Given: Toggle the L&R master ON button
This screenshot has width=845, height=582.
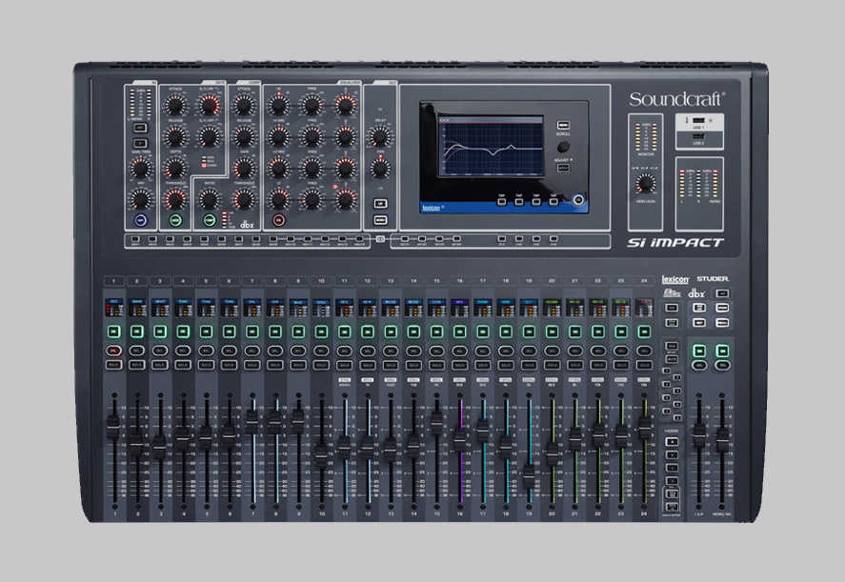Looking at the screenshot, I should tap(699, 351).
